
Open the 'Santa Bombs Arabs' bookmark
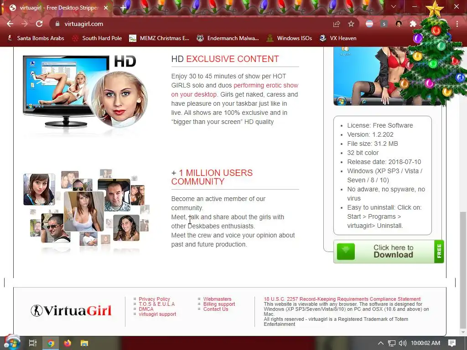(x=36, y=38)
